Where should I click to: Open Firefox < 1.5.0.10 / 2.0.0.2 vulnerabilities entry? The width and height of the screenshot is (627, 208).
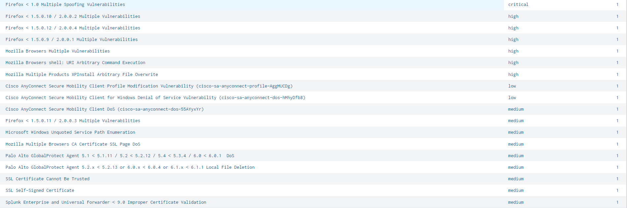click(73, 16)
